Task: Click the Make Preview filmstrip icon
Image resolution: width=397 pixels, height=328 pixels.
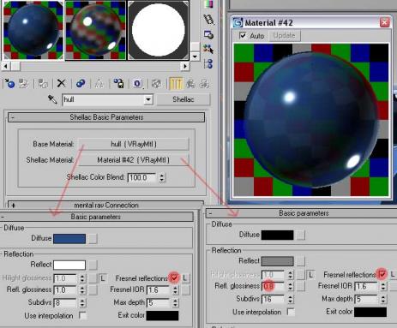Action: 208,20
